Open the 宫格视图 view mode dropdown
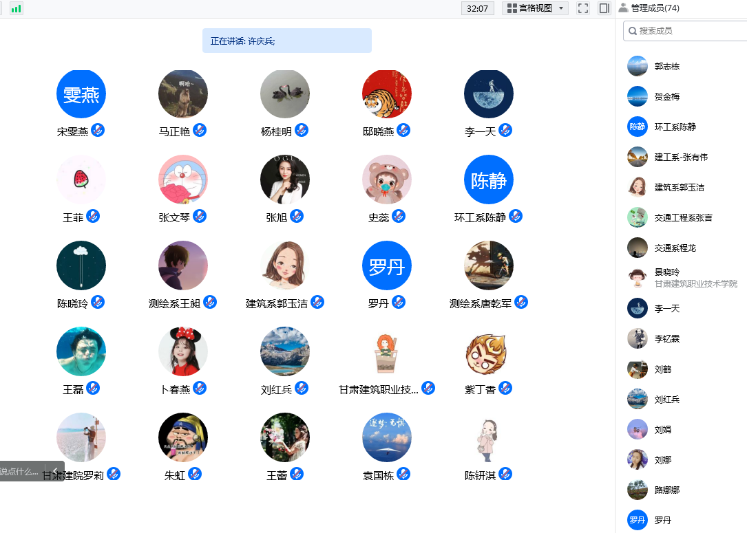Image resolution: width=747 pixels, height=533 pixels. 535,8
